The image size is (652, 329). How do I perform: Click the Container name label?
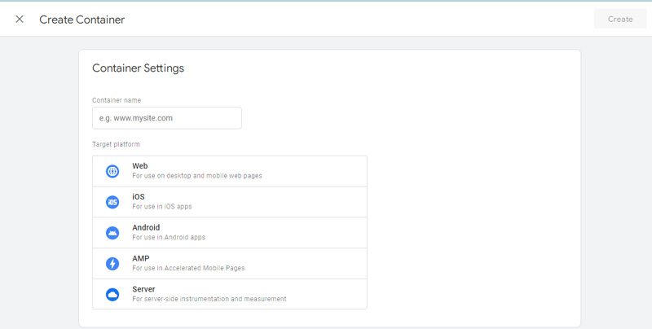(117, 100)
